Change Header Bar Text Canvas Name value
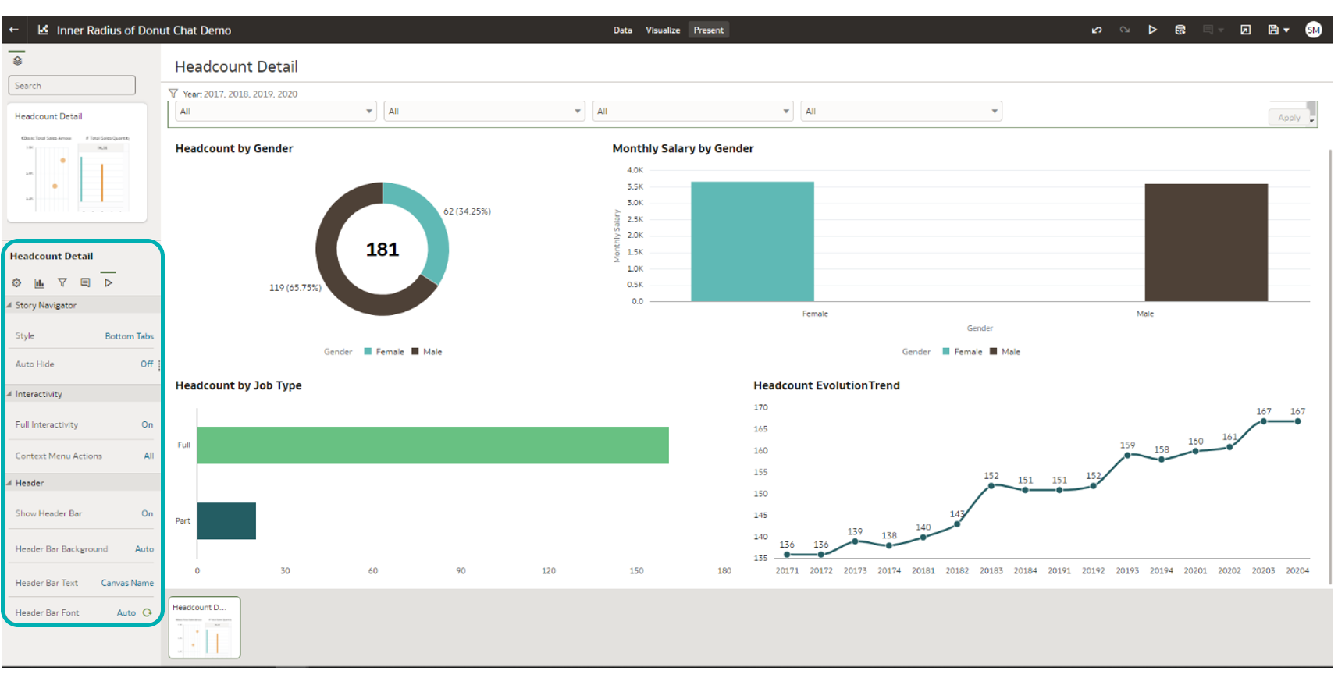This screenshot has width=1338, height=685. click(x=127, y=583)
